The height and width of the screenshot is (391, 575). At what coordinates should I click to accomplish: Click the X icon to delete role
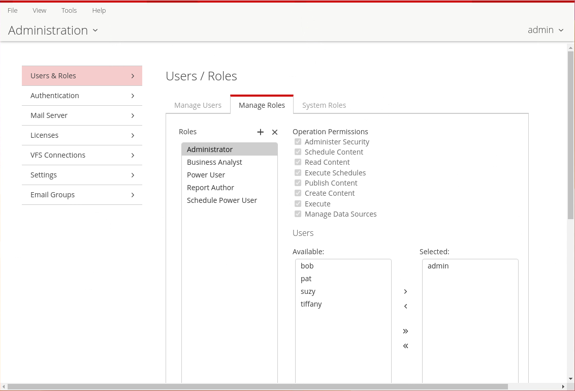275,132
